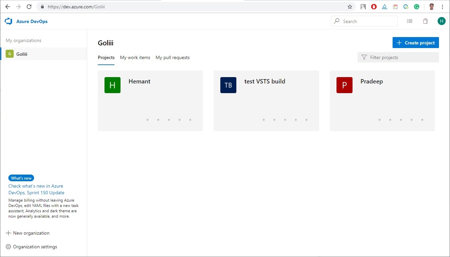Click the Azure DevOps brand link
Image resolution: width=450 pixels, height=257 pixels.
pos(32,21)
